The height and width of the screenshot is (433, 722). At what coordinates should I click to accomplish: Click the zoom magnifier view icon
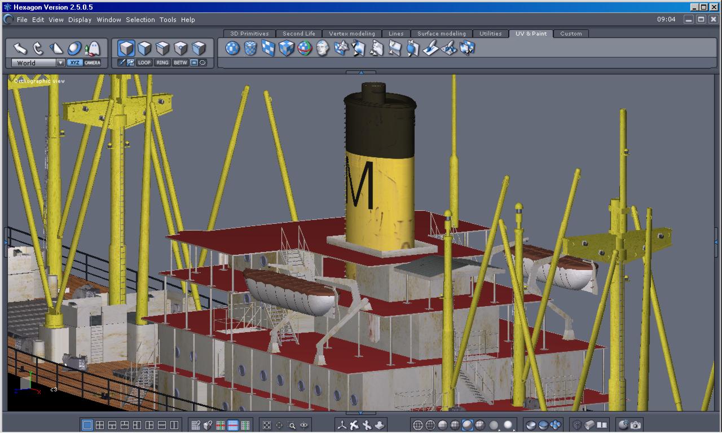(292, 425)
